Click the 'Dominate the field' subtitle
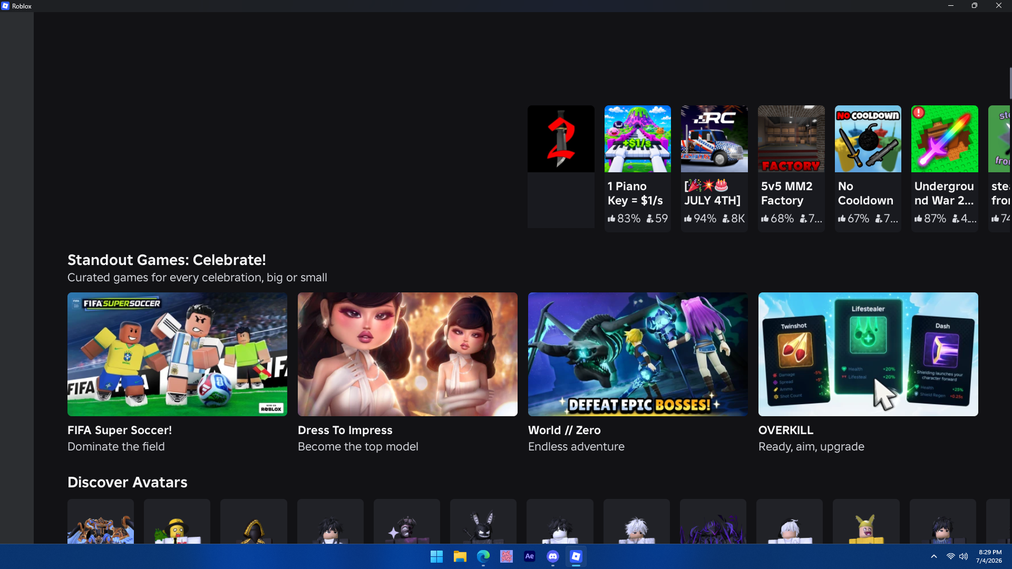1012x569 pixels. click(x=116, y=447)
